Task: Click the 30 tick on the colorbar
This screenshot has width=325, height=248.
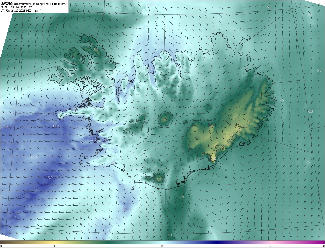Action: click(271, 246)
